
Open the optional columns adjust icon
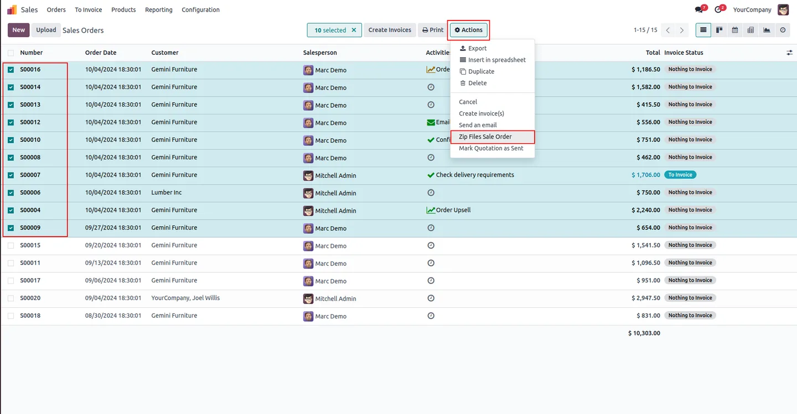[x=789, y=53]
